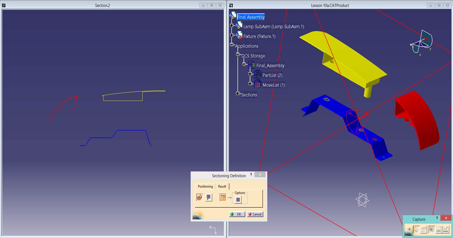
Task: Collapse the DCS Storage node
Action: [x=237, y=54]
